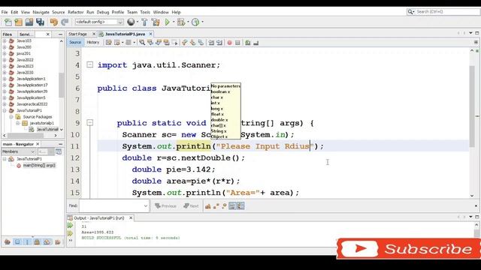Click the Comment icon in the editor toolbar
Image resolution: width=481 pixels, height=270 pixels.
(x=247, y=43)
